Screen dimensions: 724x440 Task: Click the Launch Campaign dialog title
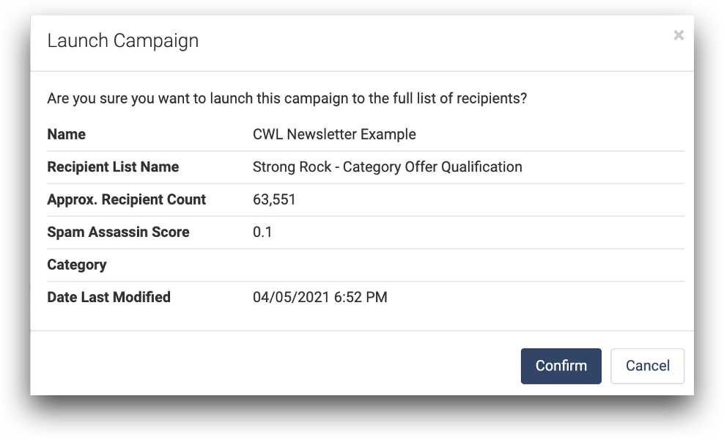pos(123,41)
